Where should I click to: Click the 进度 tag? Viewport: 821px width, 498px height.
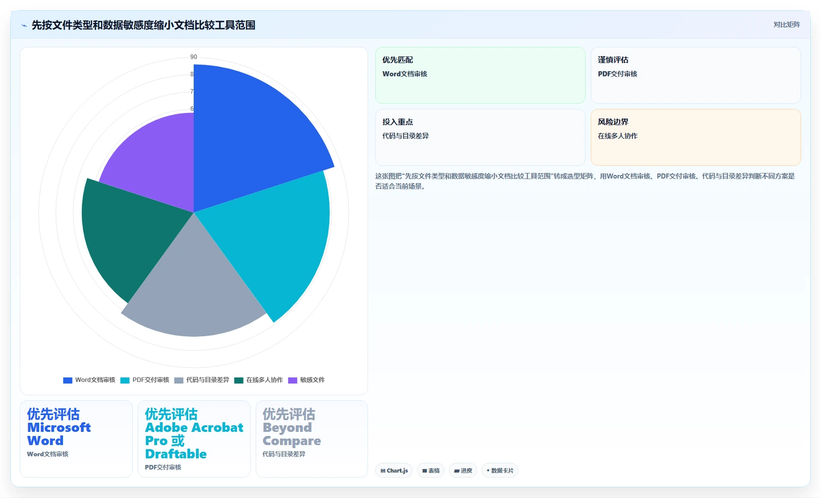click(463, 471)
